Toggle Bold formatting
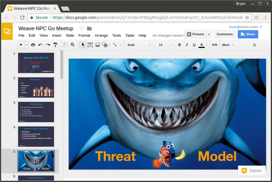 pos(180,45)
